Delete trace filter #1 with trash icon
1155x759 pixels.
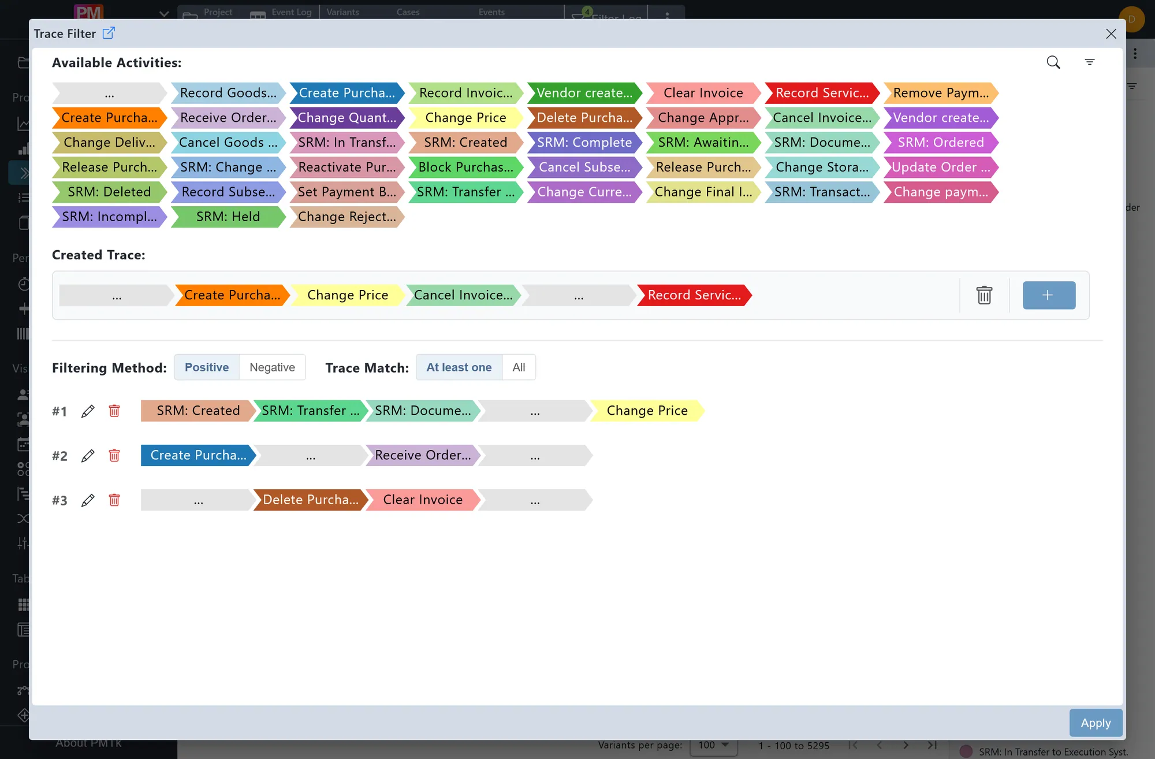pos(114,411)
